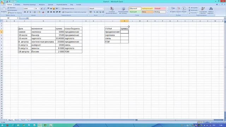Open Sort and Filter (Сортировка и фильтр)
This screenshot has height=127, width=226.
203,10
